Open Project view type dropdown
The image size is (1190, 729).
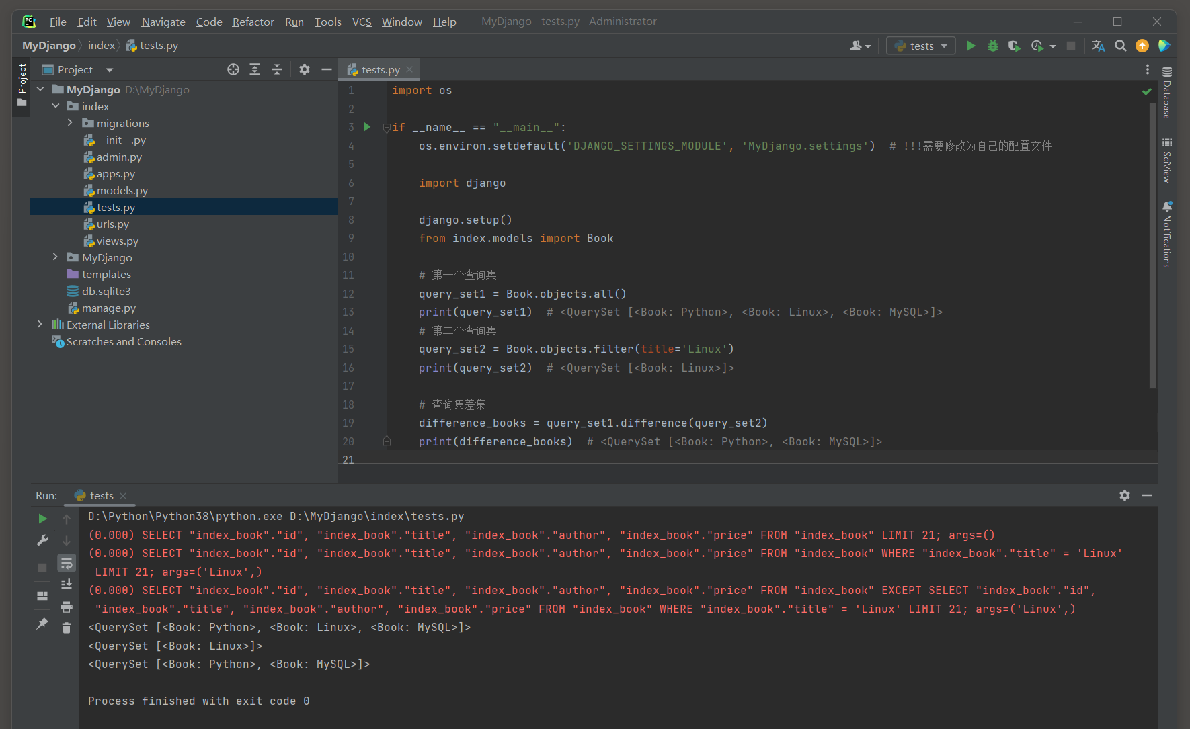pyautogui.click(x=110, y=70)
